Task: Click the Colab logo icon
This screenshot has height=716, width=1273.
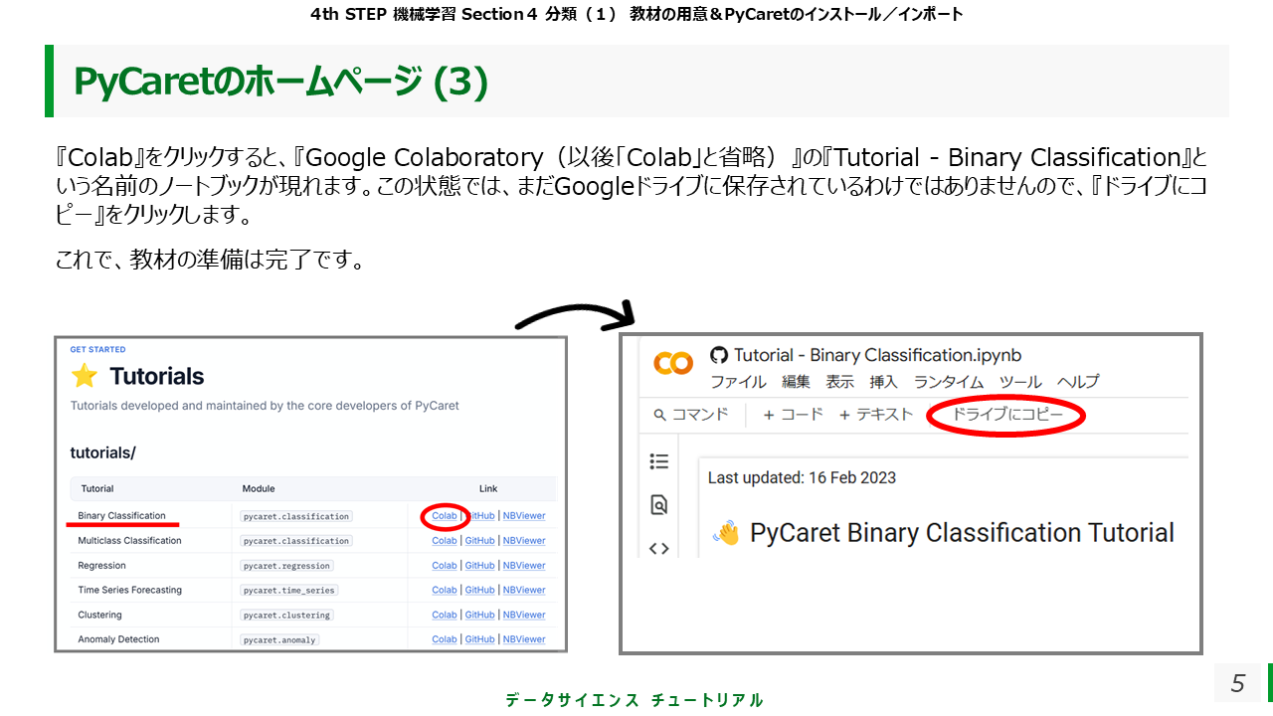Action: tap(673, 364)
